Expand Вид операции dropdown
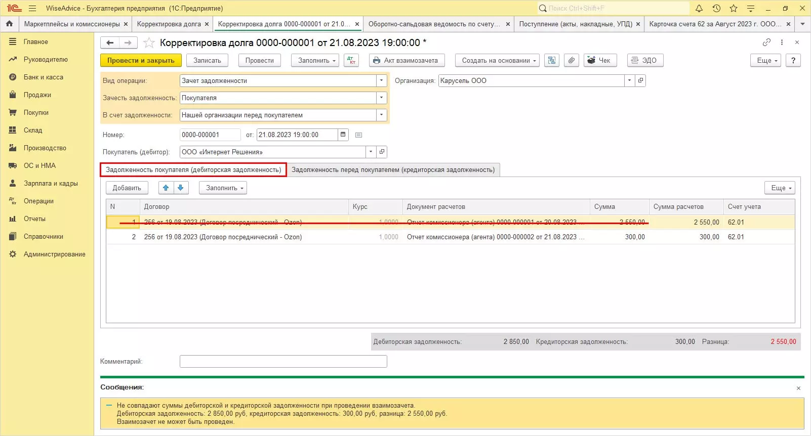811x436 pixels. [x=382, y=80]
